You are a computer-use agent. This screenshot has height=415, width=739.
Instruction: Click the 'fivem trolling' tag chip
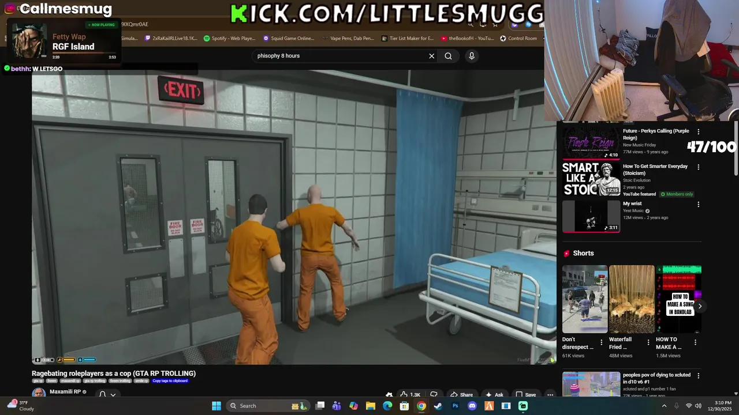point(121,381)
